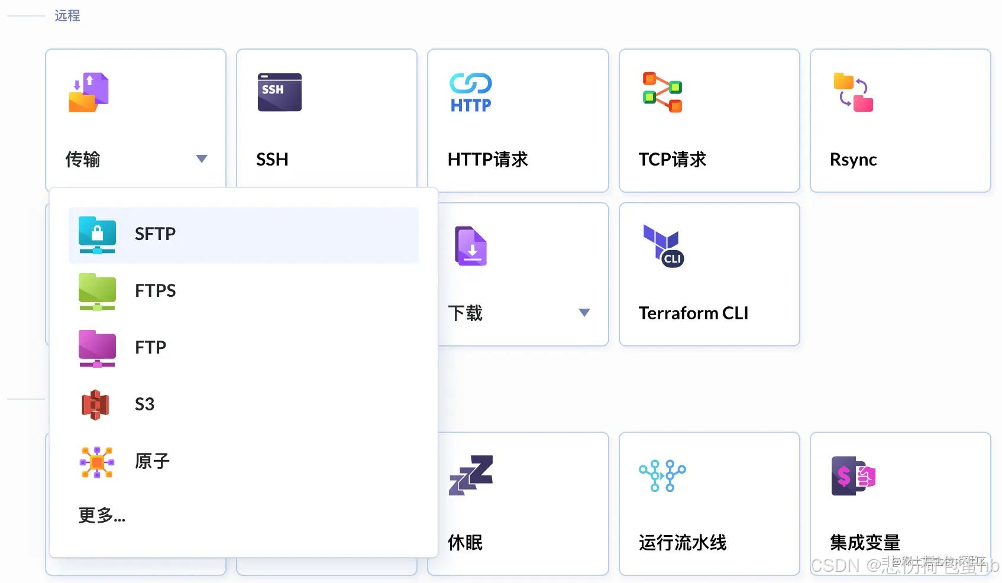The image size is (1002, 583).
Task: Click the SSH terminal icon
Action: (280, 92)
